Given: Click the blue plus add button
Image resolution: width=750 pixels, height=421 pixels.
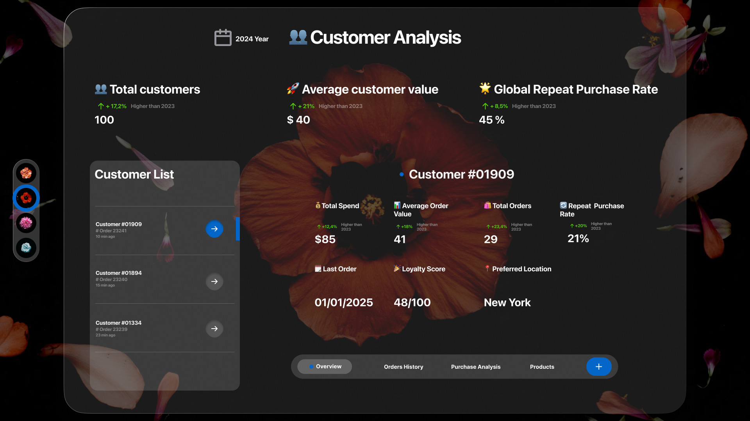Looking at the screenshot, I should coord(598,366).
